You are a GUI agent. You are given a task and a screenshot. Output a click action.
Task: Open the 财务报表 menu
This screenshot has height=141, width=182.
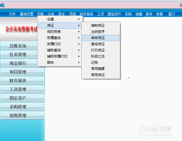pos(86,14)
